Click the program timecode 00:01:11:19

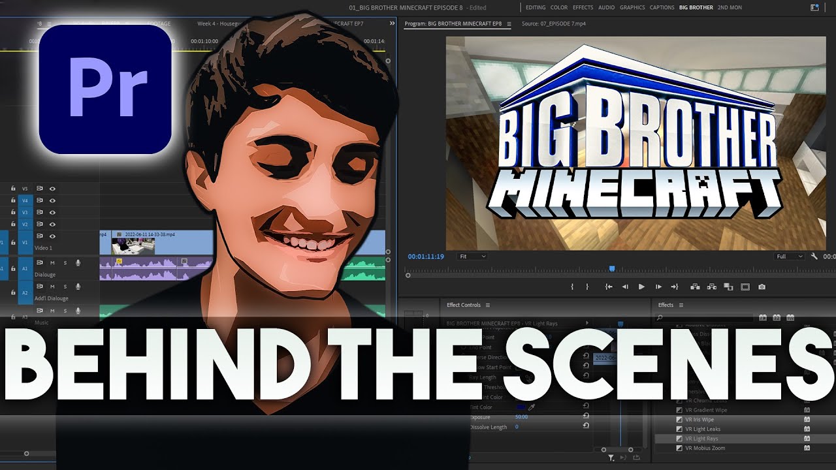426,257
